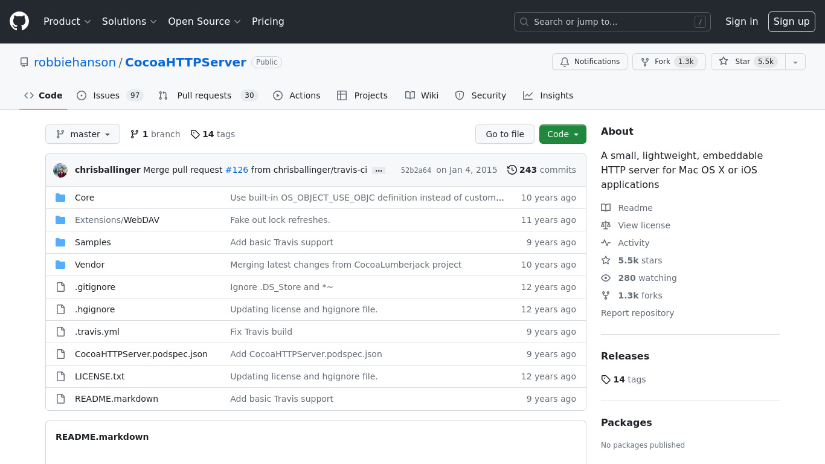View the 1 branch link

point(155,134)
